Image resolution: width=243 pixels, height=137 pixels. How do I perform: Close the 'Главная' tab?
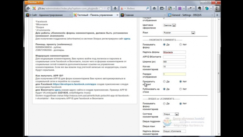tap(165, 15)
